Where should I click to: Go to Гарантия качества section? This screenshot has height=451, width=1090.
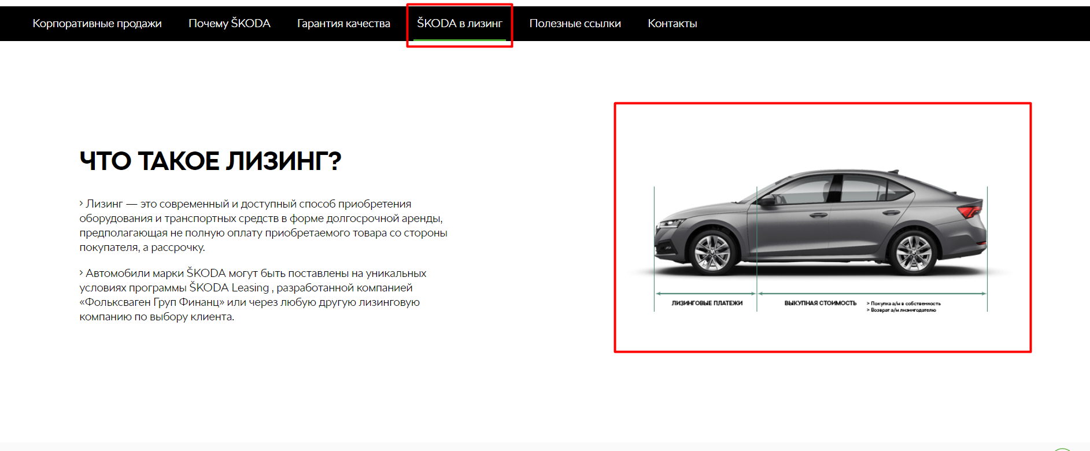[x=343, y=24]
